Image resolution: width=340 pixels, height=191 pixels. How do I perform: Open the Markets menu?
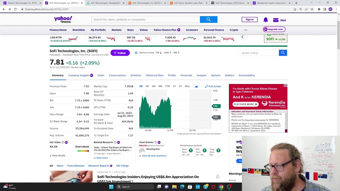click(116, 30)
